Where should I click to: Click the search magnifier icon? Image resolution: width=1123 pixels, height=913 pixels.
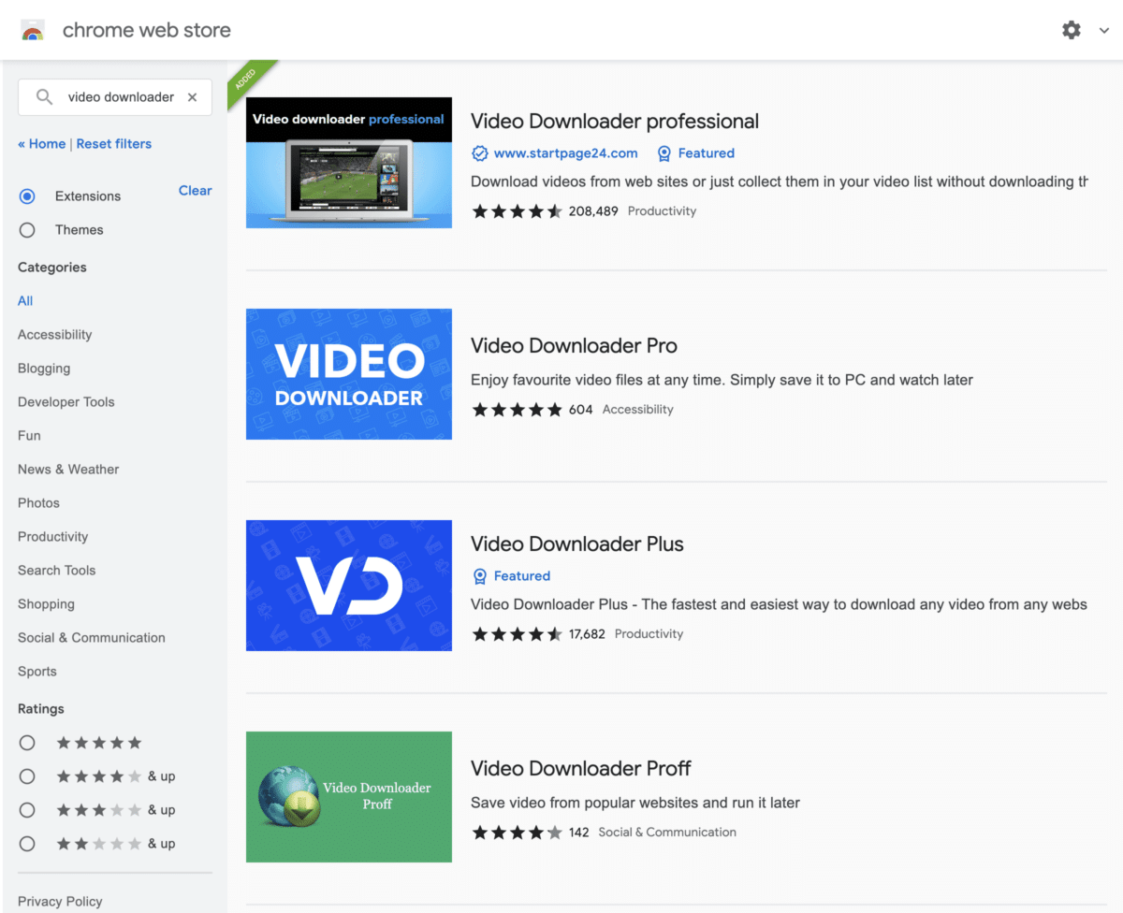43,96
